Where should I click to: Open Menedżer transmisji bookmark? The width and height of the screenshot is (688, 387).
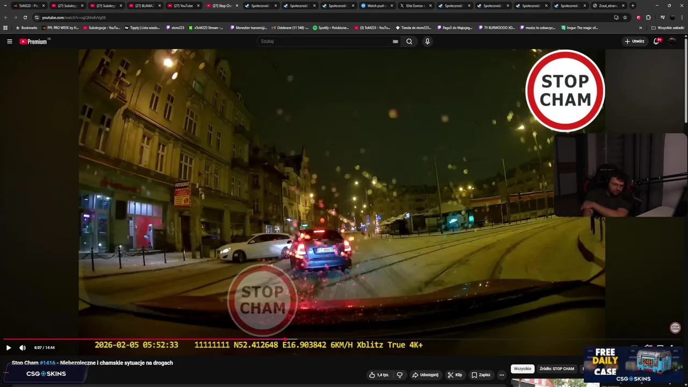click(x=248, y=27)
